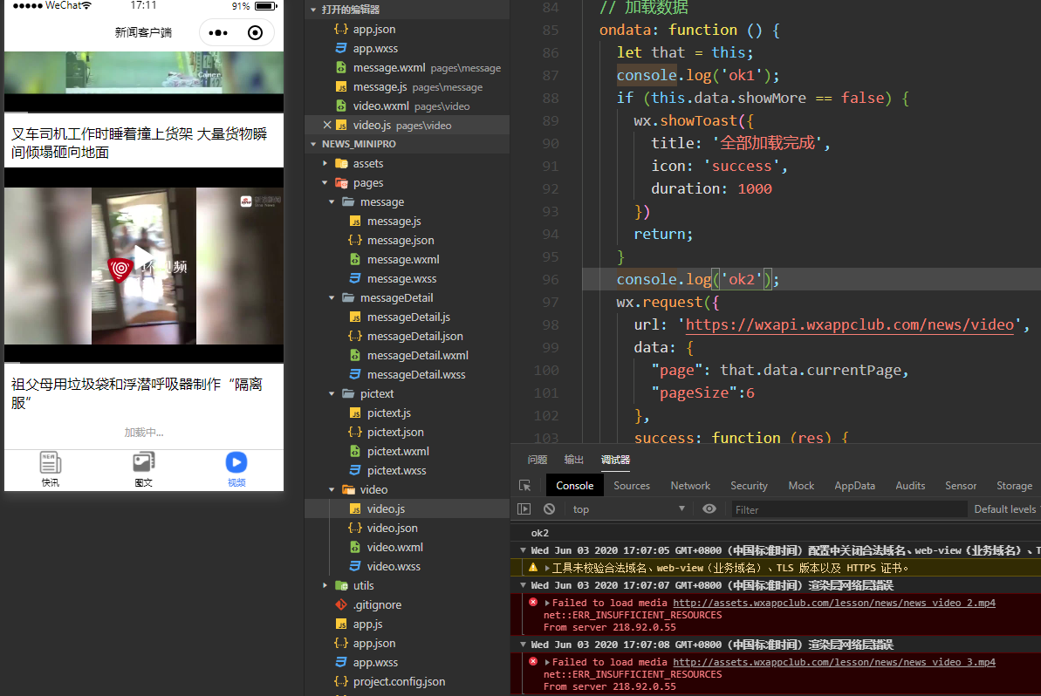Screen dimensions: 1041x696
Task: Open the 快讯 news tab icon
Action: [x=51, y=463]
